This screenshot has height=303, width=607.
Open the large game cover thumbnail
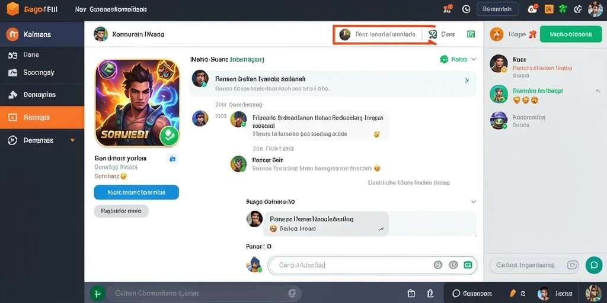137,103
